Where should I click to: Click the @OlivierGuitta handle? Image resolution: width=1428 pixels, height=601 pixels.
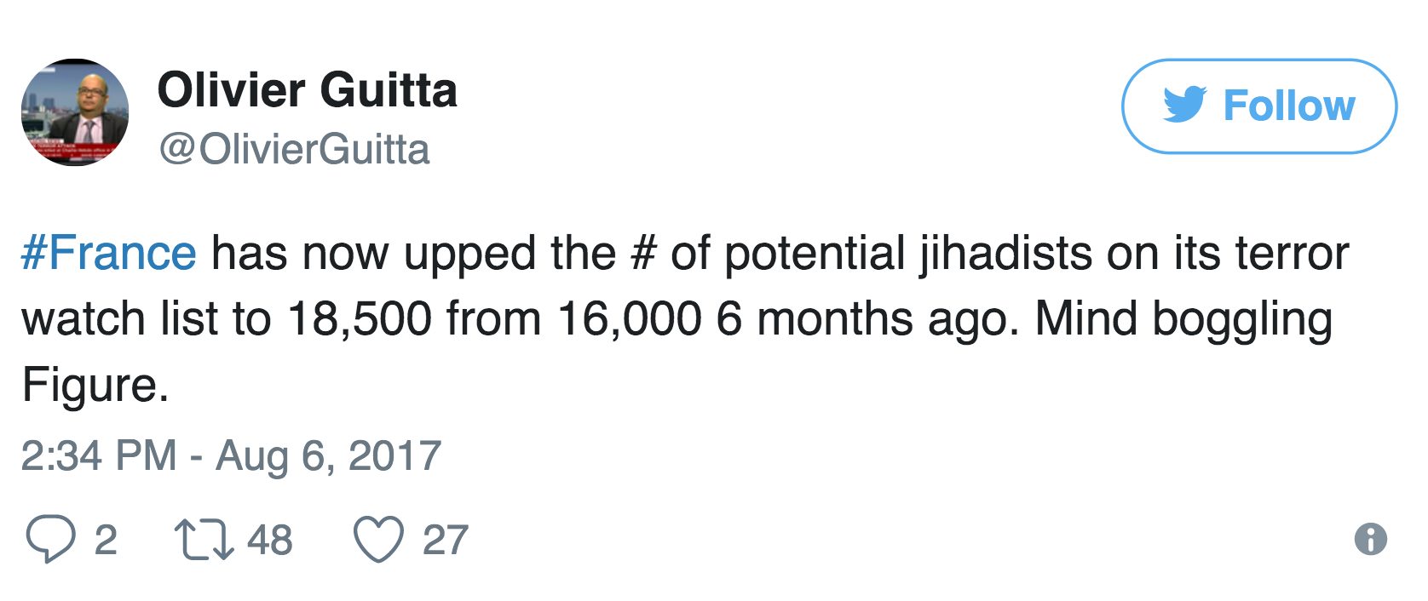pos(294,150)
